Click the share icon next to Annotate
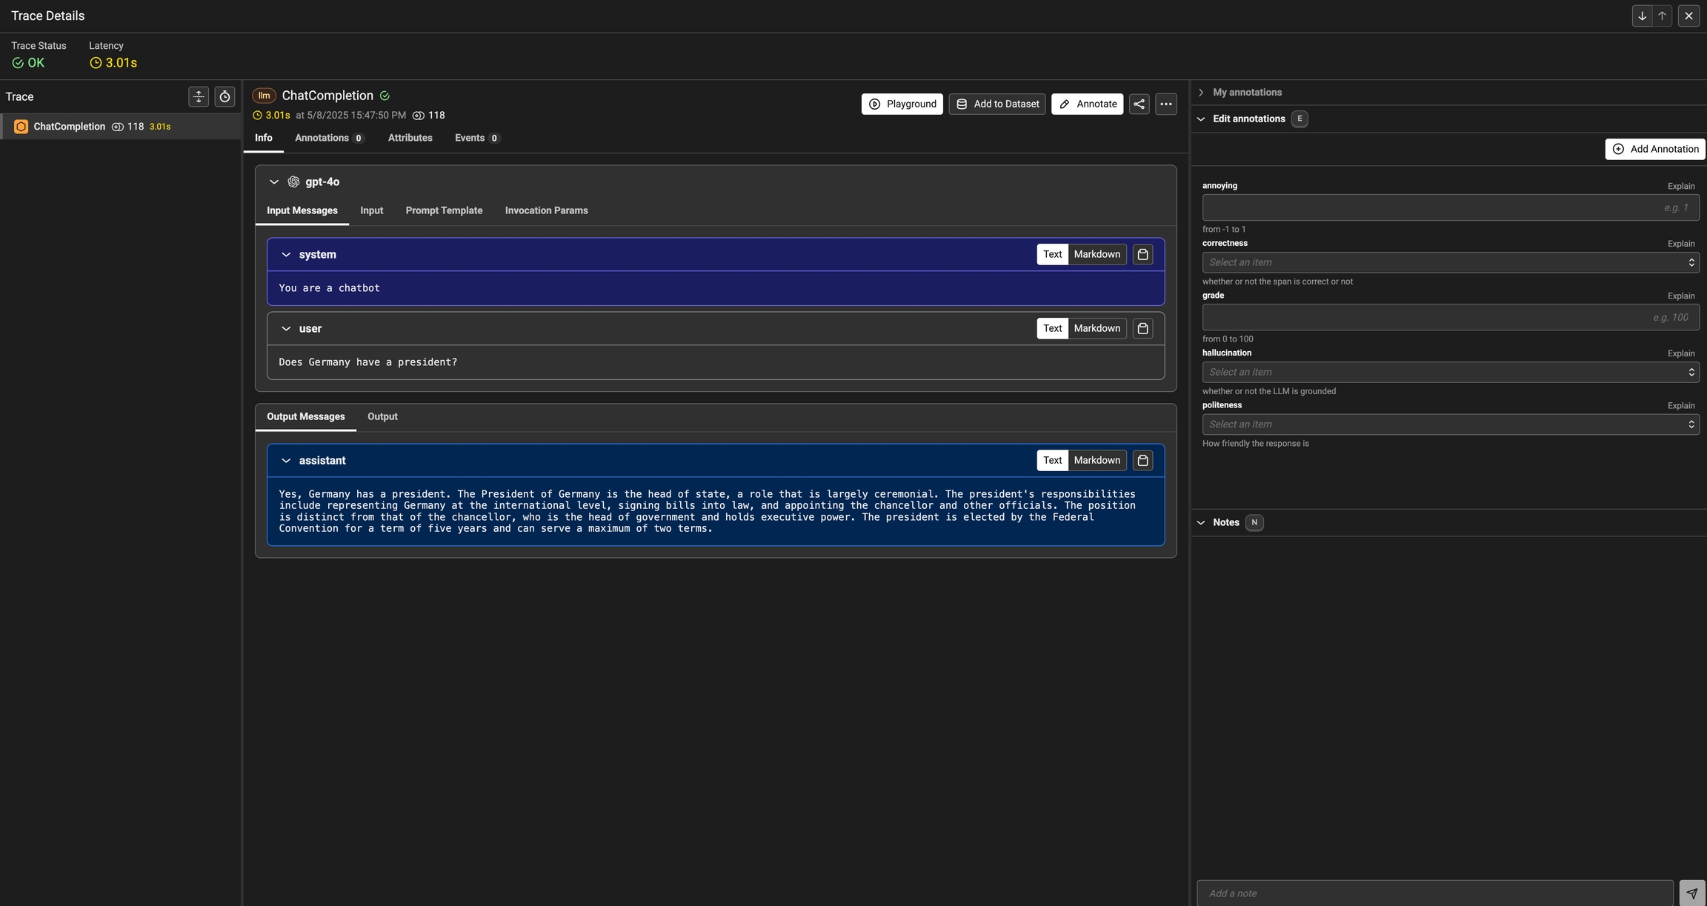 pyautogui.click(x=1139, y=104)
